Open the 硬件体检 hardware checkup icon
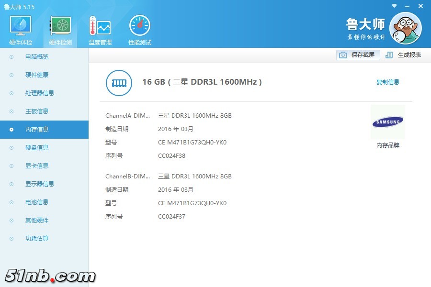Viewport: 431px width, 287px height. pyautogui.click(x=21, y=27)
